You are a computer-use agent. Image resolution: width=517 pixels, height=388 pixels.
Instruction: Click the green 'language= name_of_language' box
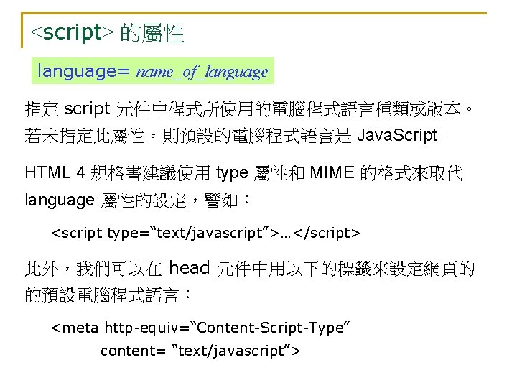[153, 71]
